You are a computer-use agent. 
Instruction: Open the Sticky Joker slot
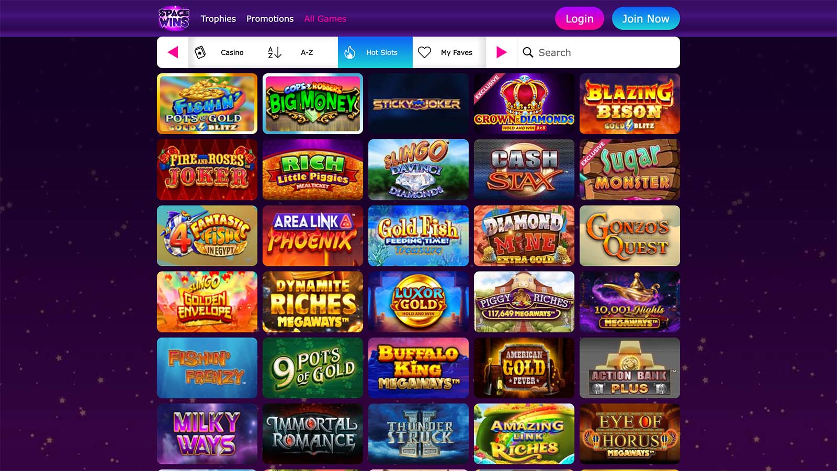coord(418,104)
